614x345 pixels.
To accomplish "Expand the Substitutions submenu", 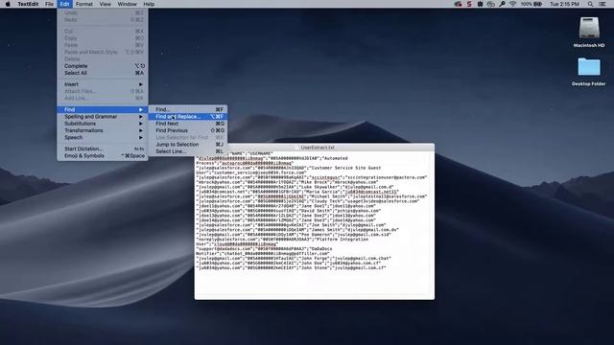I will point(103,124).
